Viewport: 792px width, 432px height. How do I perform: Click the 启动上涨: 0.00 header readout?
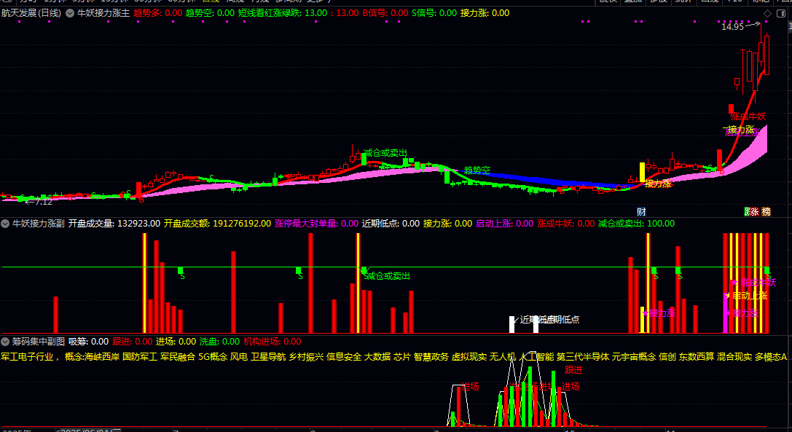point(505,224)
